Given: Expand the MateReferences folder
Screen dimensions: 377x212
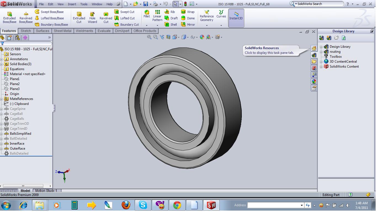Looking at the screenshot, I should 2,99.
